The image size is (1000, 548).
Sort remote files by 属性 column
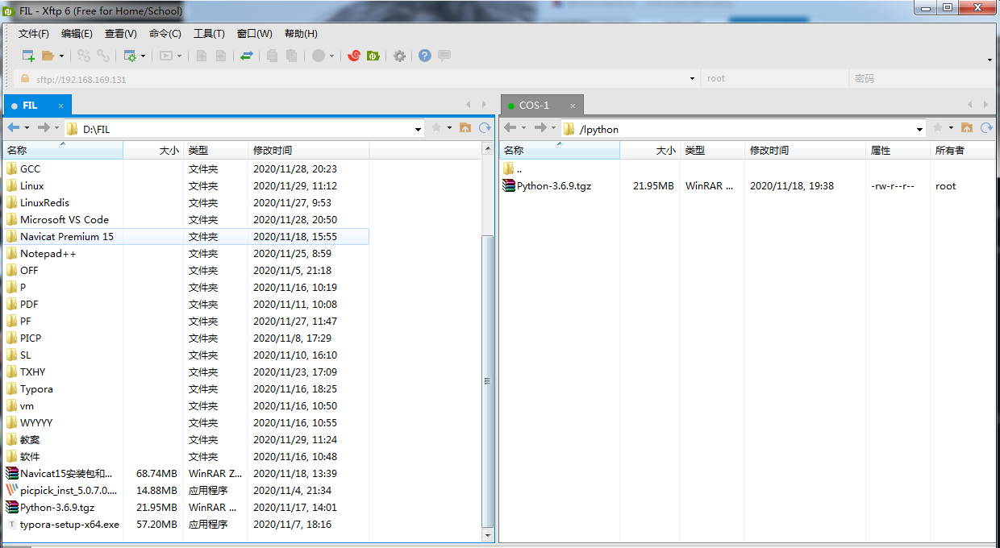898,151
